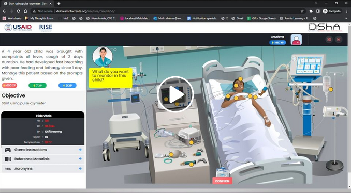Open the Amrita Learning bookmark
Viewport: 351px width, 194px height.
(295, 18)
